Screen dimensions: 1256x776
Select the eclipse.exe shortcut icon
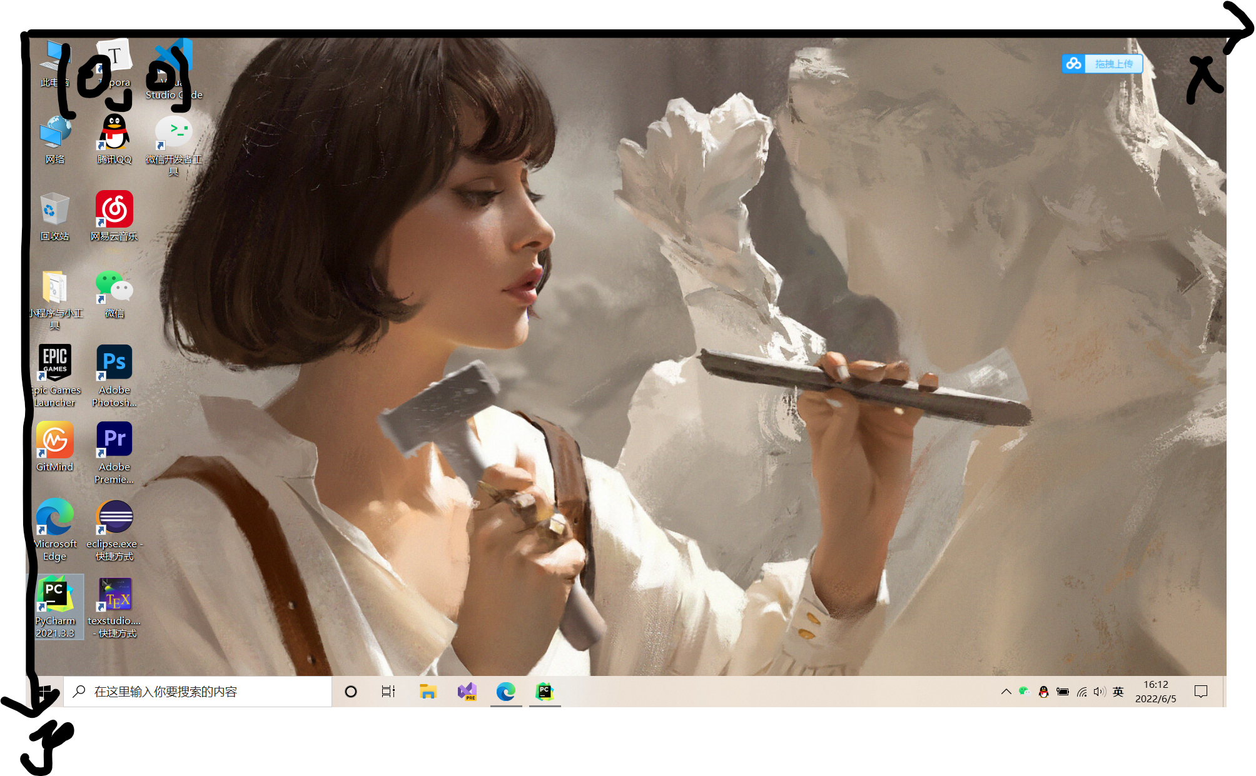pyautogui.click(x=114, y=530)
